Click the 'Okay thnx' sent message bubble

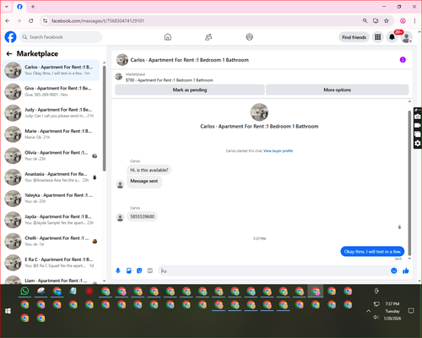(x=372, y=252)
